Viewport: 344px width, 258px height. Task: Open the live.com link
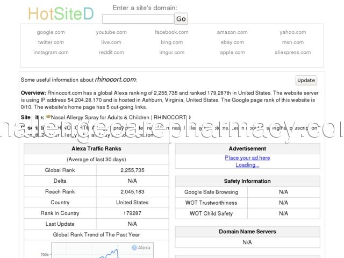111,42
